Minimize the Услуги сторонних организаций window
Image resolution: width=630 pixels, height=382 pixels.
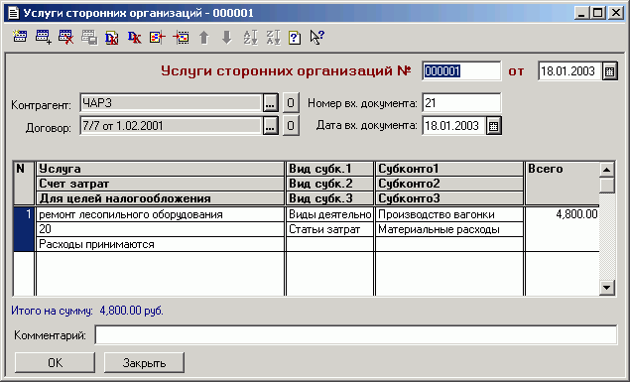[x=581, y=13]
